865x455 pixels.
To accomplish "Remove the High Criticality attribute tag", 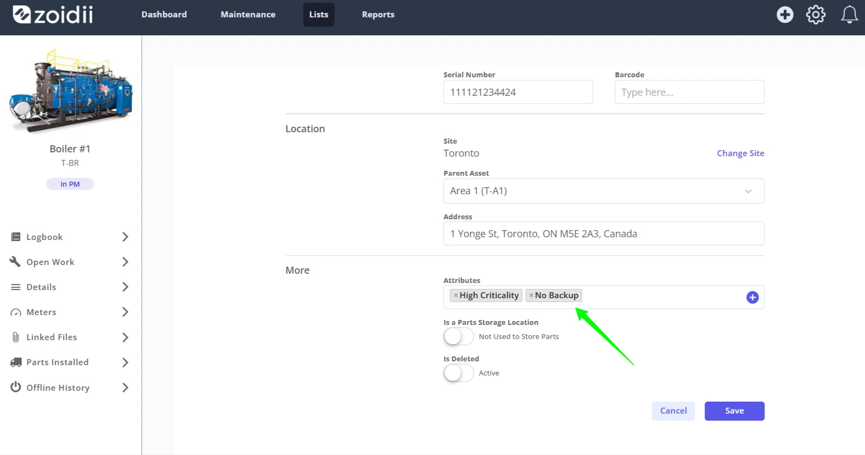I will coord(456,296).
